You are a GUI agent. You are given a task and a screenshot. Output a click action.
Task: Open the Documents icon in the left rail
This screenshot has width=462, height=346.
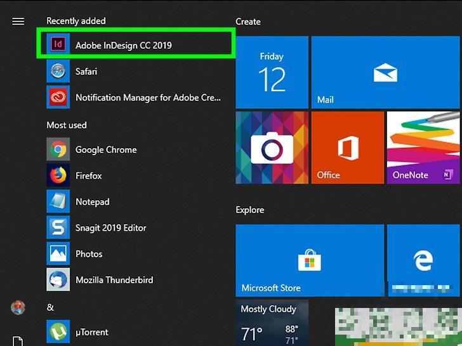(x=18, y=341)
